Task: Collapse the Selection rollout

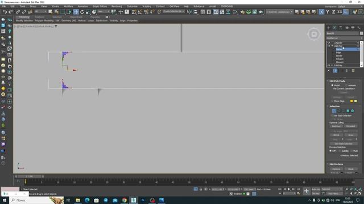Action: point(334,107)
